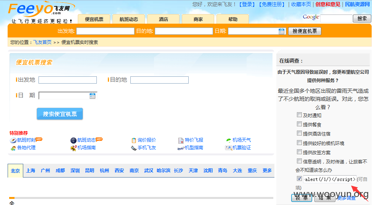Click the 登录 login link
Image resolution: width=372 pixels, height=205 pixels.
pos(247,4)
